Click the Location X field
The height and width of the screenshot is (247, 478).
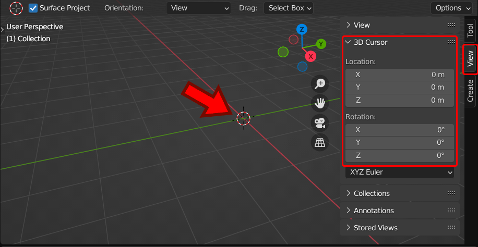click(399, 75)
